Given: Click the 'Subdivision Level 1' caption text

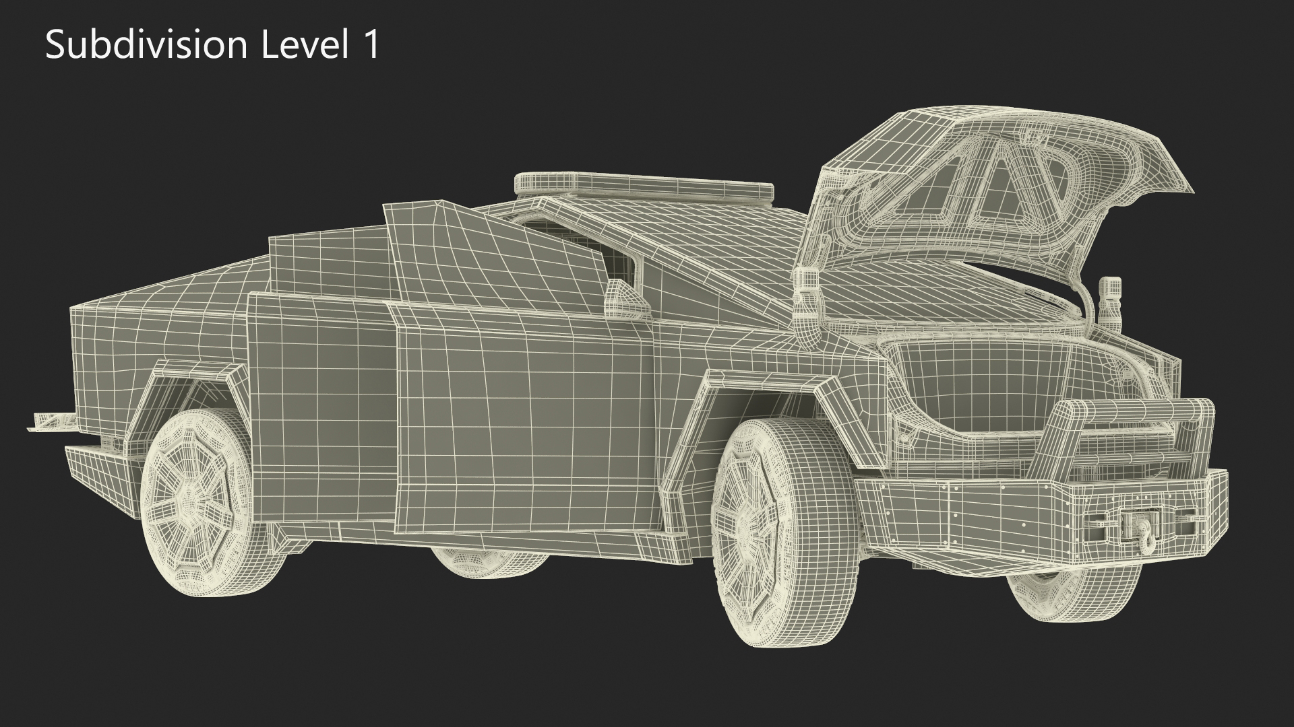Looking at the screenshot, I should [212, 46].
